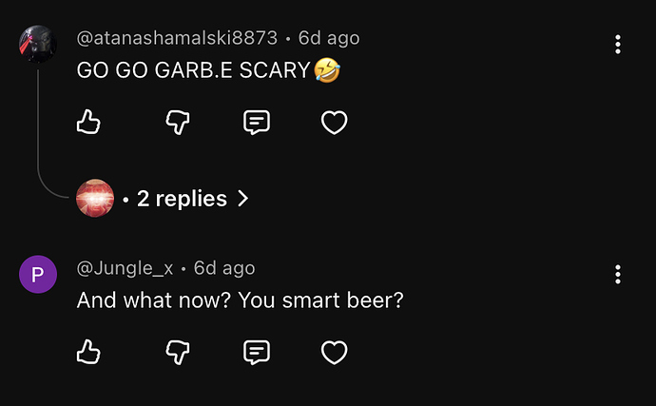Open three-dot menu for @Jungle_x comment
This screenshot has height=406, width=656.
(618, 275)
